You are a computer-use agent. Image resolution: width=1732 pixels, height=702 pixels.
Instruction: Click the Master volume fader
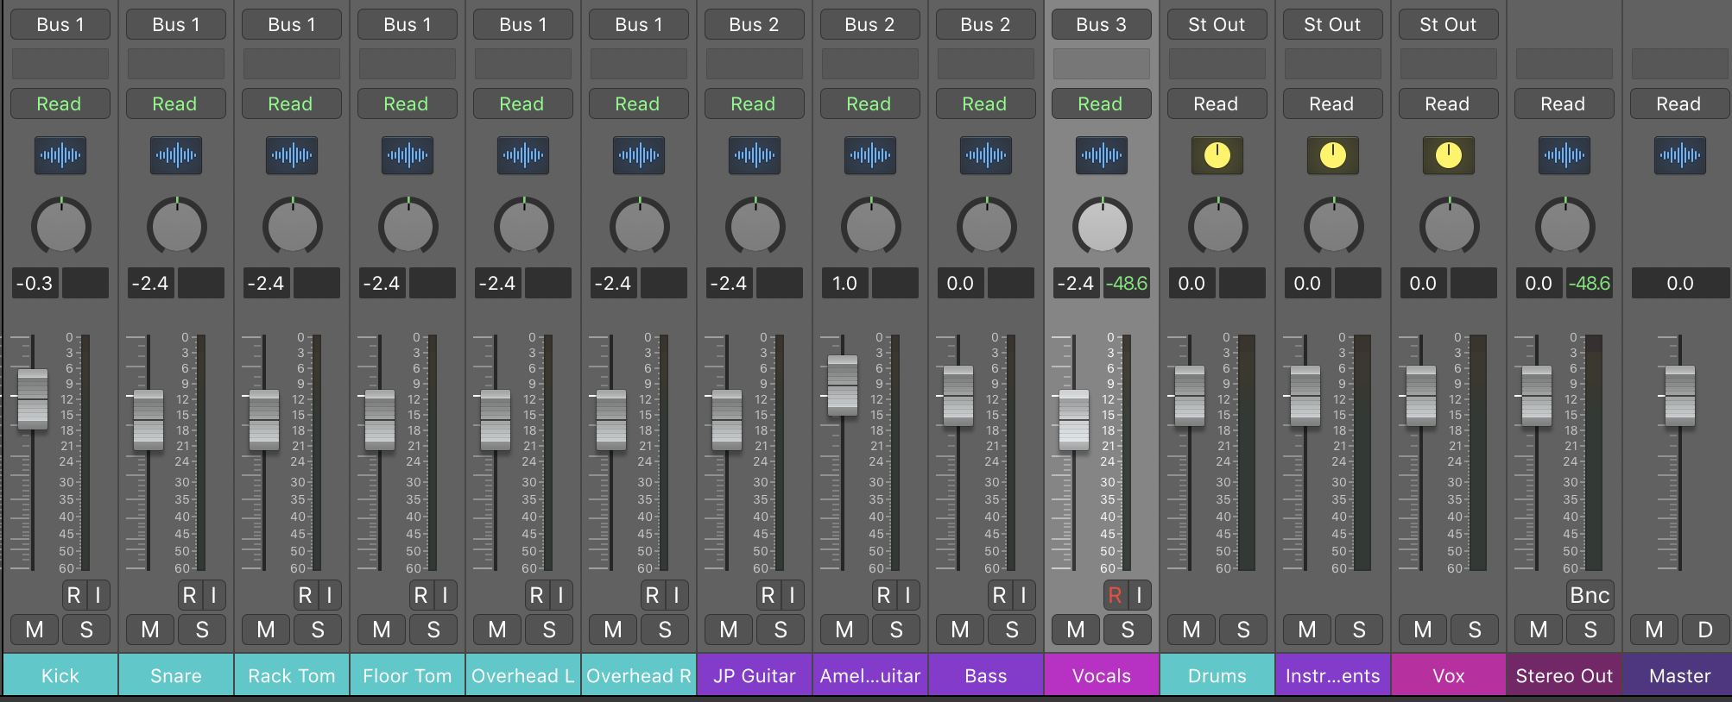point(1680,396)
